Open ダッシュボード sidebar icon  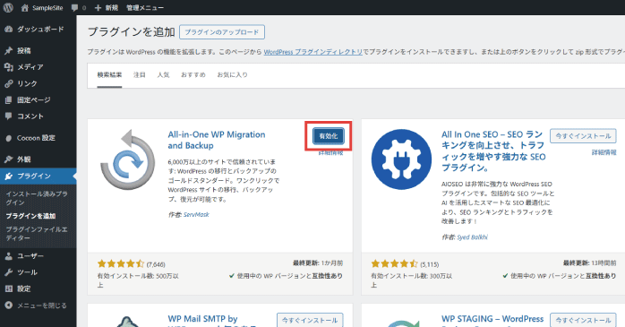coord(8,29)
